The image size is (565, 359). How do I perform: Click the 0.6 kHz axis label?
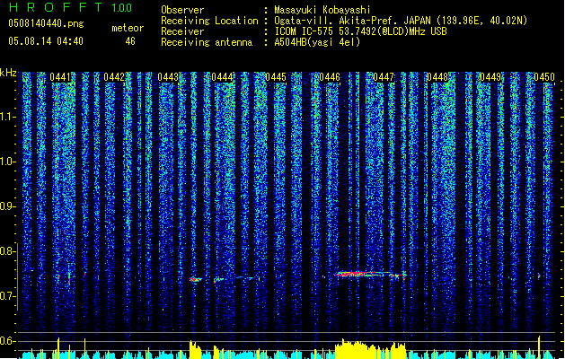(7, 341)
